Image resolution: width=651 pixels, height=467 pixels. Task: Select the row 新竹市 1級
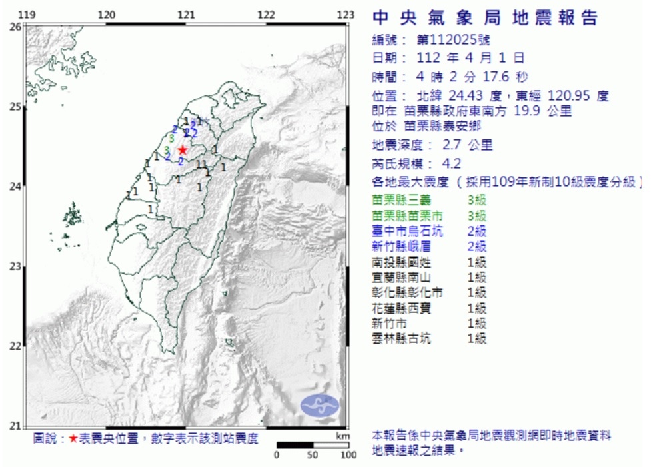coord(429,323)
